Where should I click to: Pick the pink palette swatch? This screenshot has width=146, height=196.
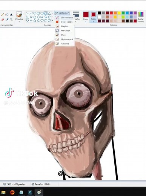111,17
